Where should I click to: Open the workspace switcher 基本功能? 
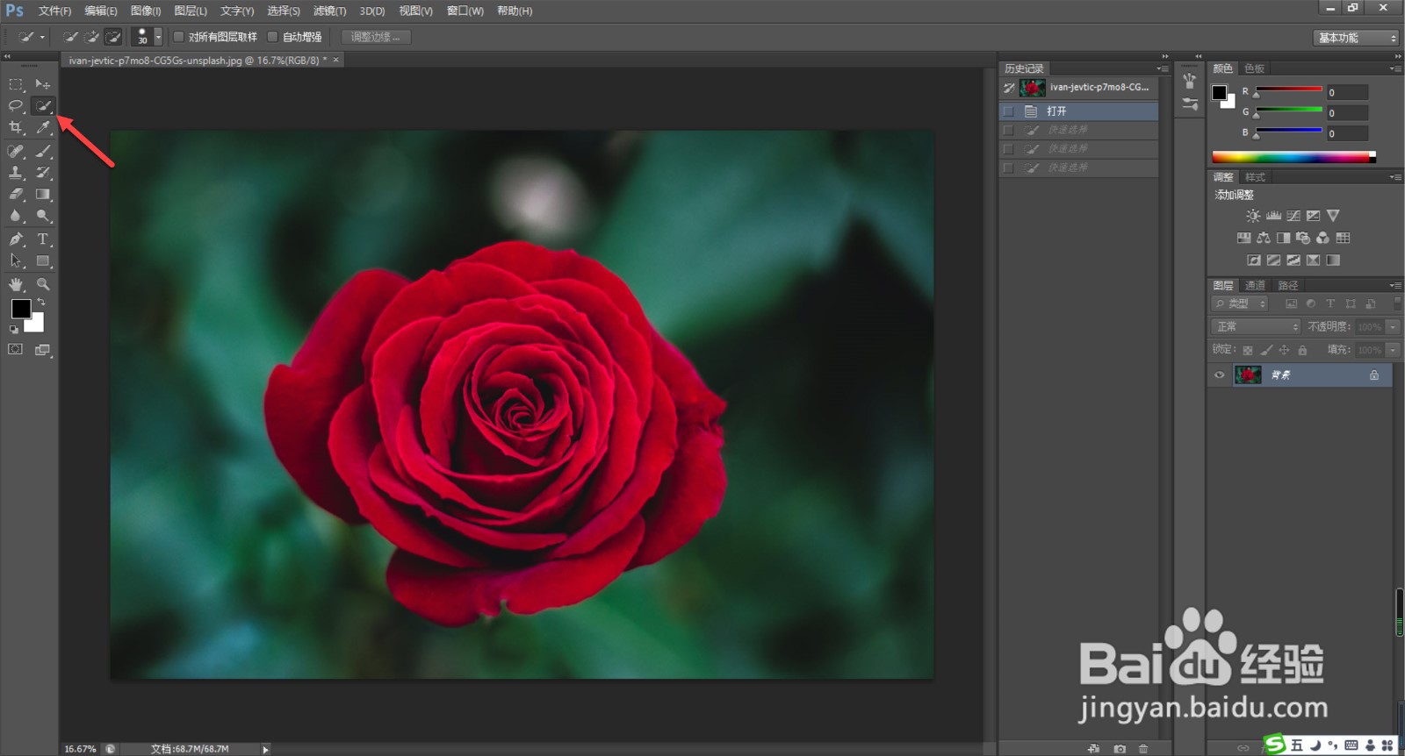pos(1356,38)
